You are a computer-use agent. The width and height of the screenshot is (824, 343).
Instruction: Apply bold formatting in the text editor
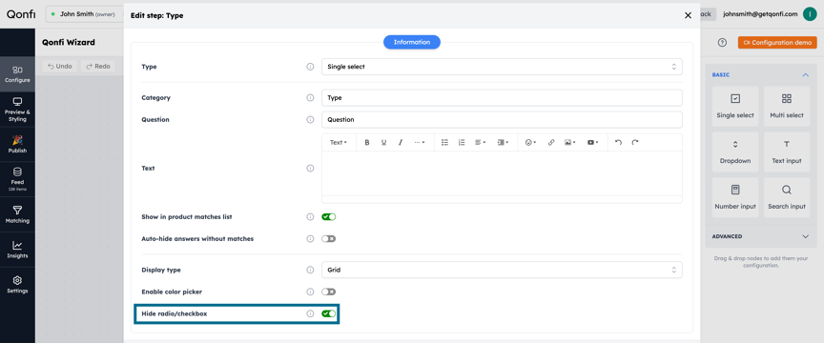click(x=367, y=142)
